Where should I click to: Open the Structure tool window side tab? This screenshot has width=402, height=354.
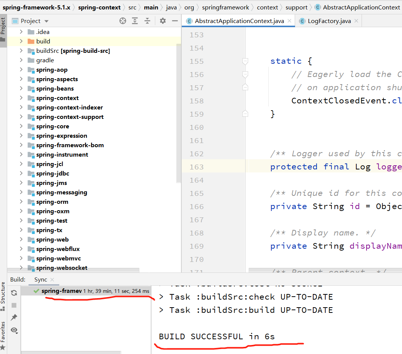coord(3,296)
